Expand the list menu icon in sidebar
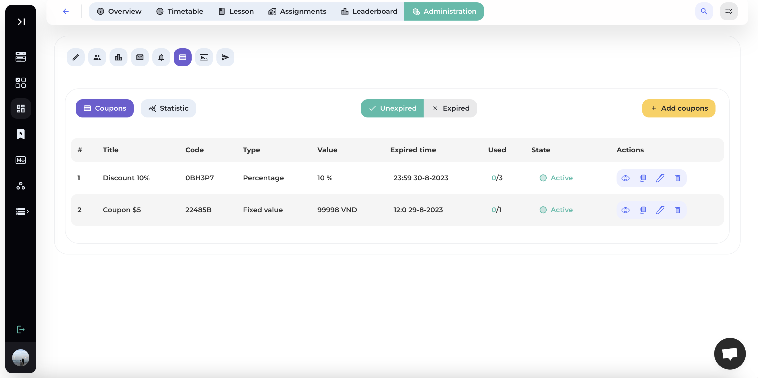The image size is (758, 378). (x=22, y=211)
